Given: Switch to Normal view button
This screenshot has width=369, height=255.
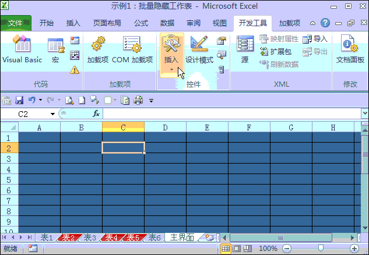Looking at the screenshot, I should tap(226, 249).
